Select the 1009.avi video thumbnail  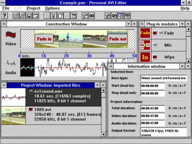pyautogui.click(x=13, y=116)
